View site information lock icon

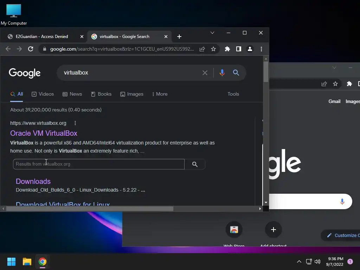point(45,49)
